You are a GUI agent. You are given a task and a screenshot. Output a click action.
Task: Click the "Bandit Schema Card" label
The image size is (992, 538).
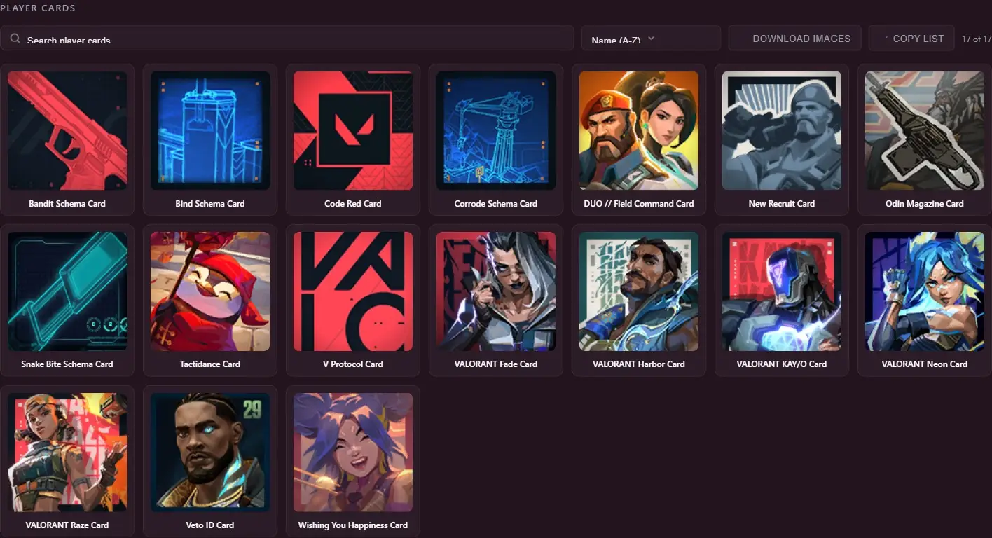(67, 204)
